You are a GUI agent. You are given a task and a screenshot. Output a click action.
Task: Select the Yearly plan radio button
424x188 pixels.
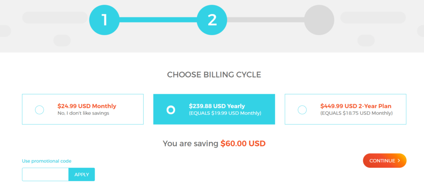[x=171, y=110]
